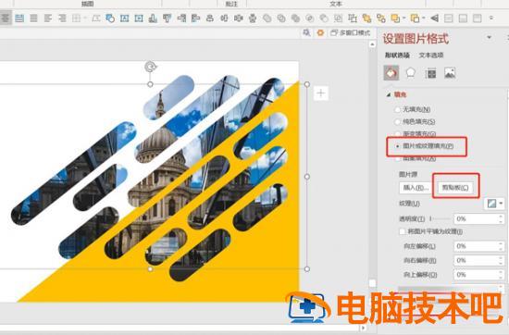Click the left-pointing triangle icon in the toolbar
This screenshot has height=335, width=509.
pos(434,19)
